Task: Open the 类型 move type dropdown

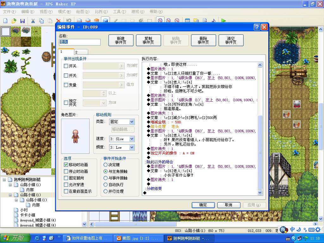Action: pyautogui.click(x=132, y=121)
